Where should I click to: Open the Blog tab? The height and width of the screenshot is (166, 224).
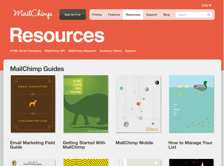[x=167, y=14]
